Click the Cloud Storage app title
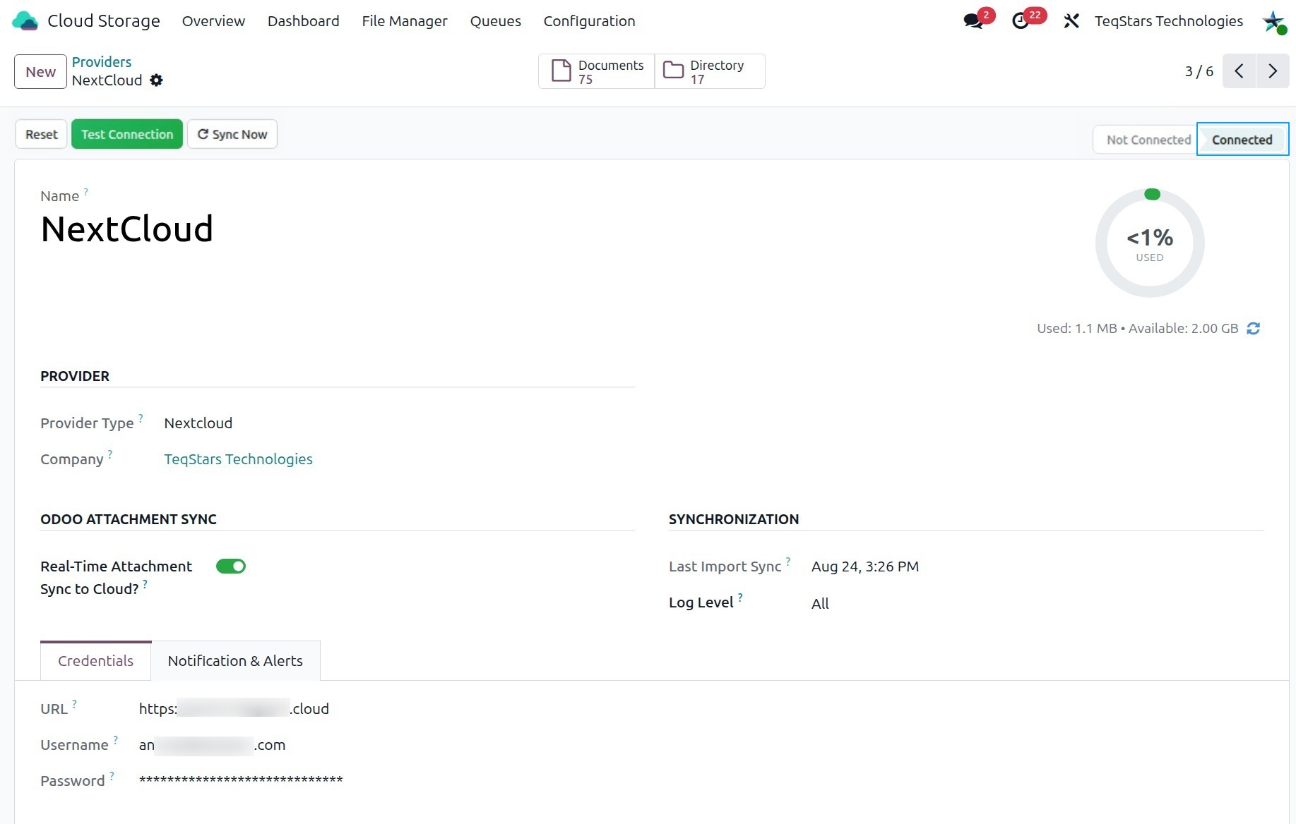Viewport: 1296px width, 824px height. click(104, 21)
